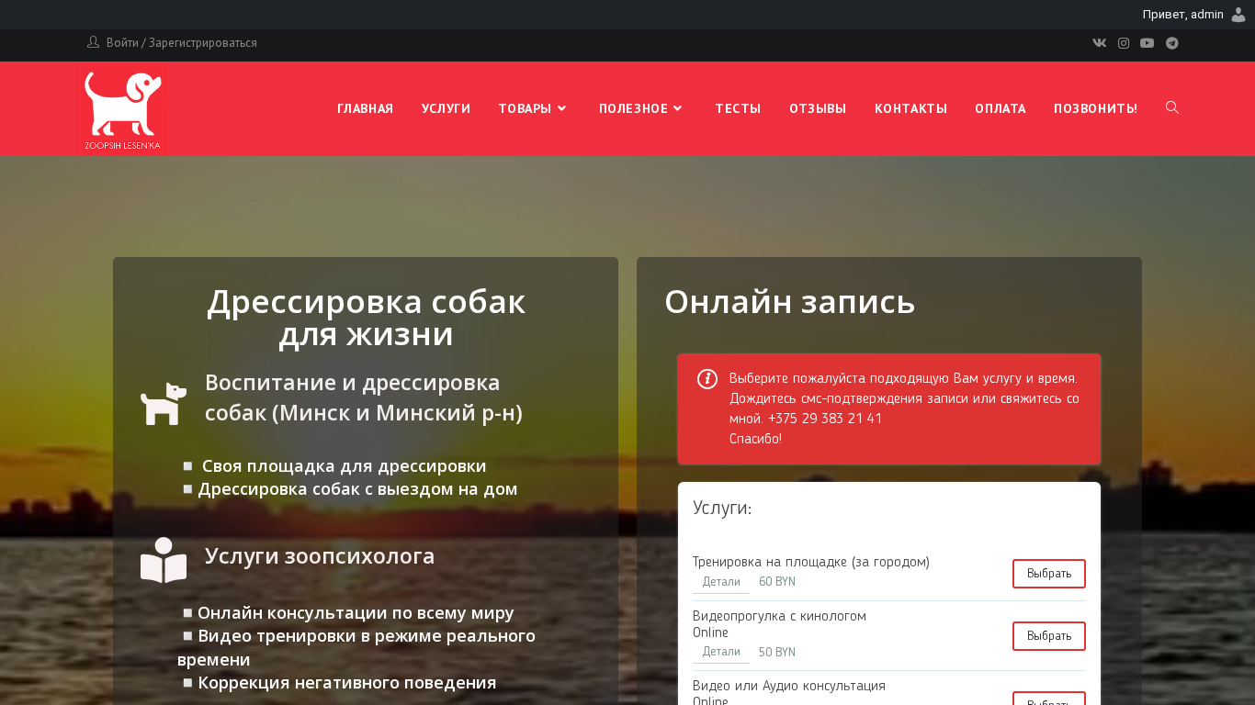This screenshot has height=705, width=1255.
Task: Select Тренировка на площадке with Выбрать button
Action: coord(1049,574)
